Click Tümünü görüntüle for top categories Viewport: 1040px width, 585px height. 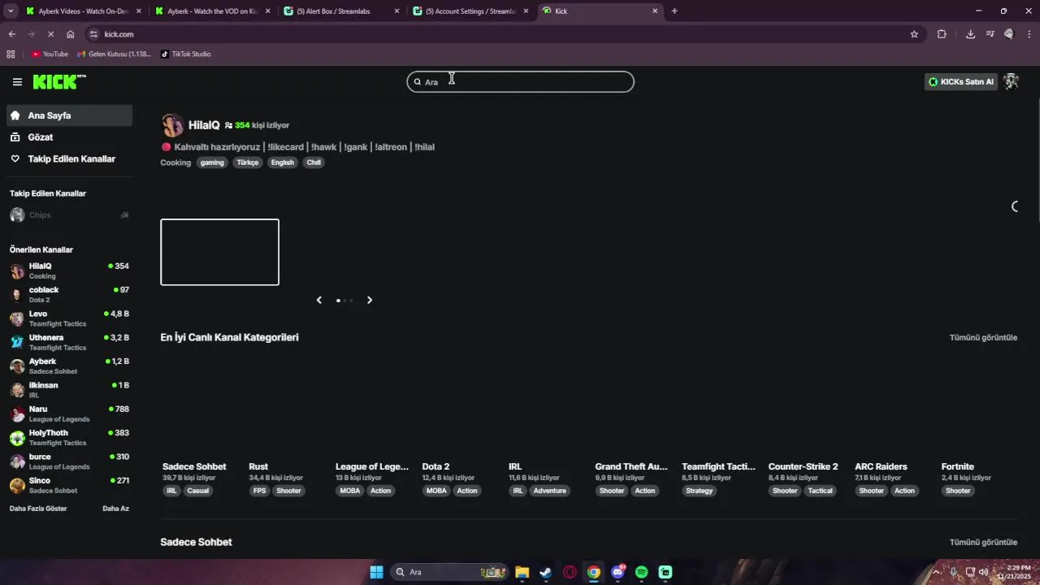click(x=983, y=337)
